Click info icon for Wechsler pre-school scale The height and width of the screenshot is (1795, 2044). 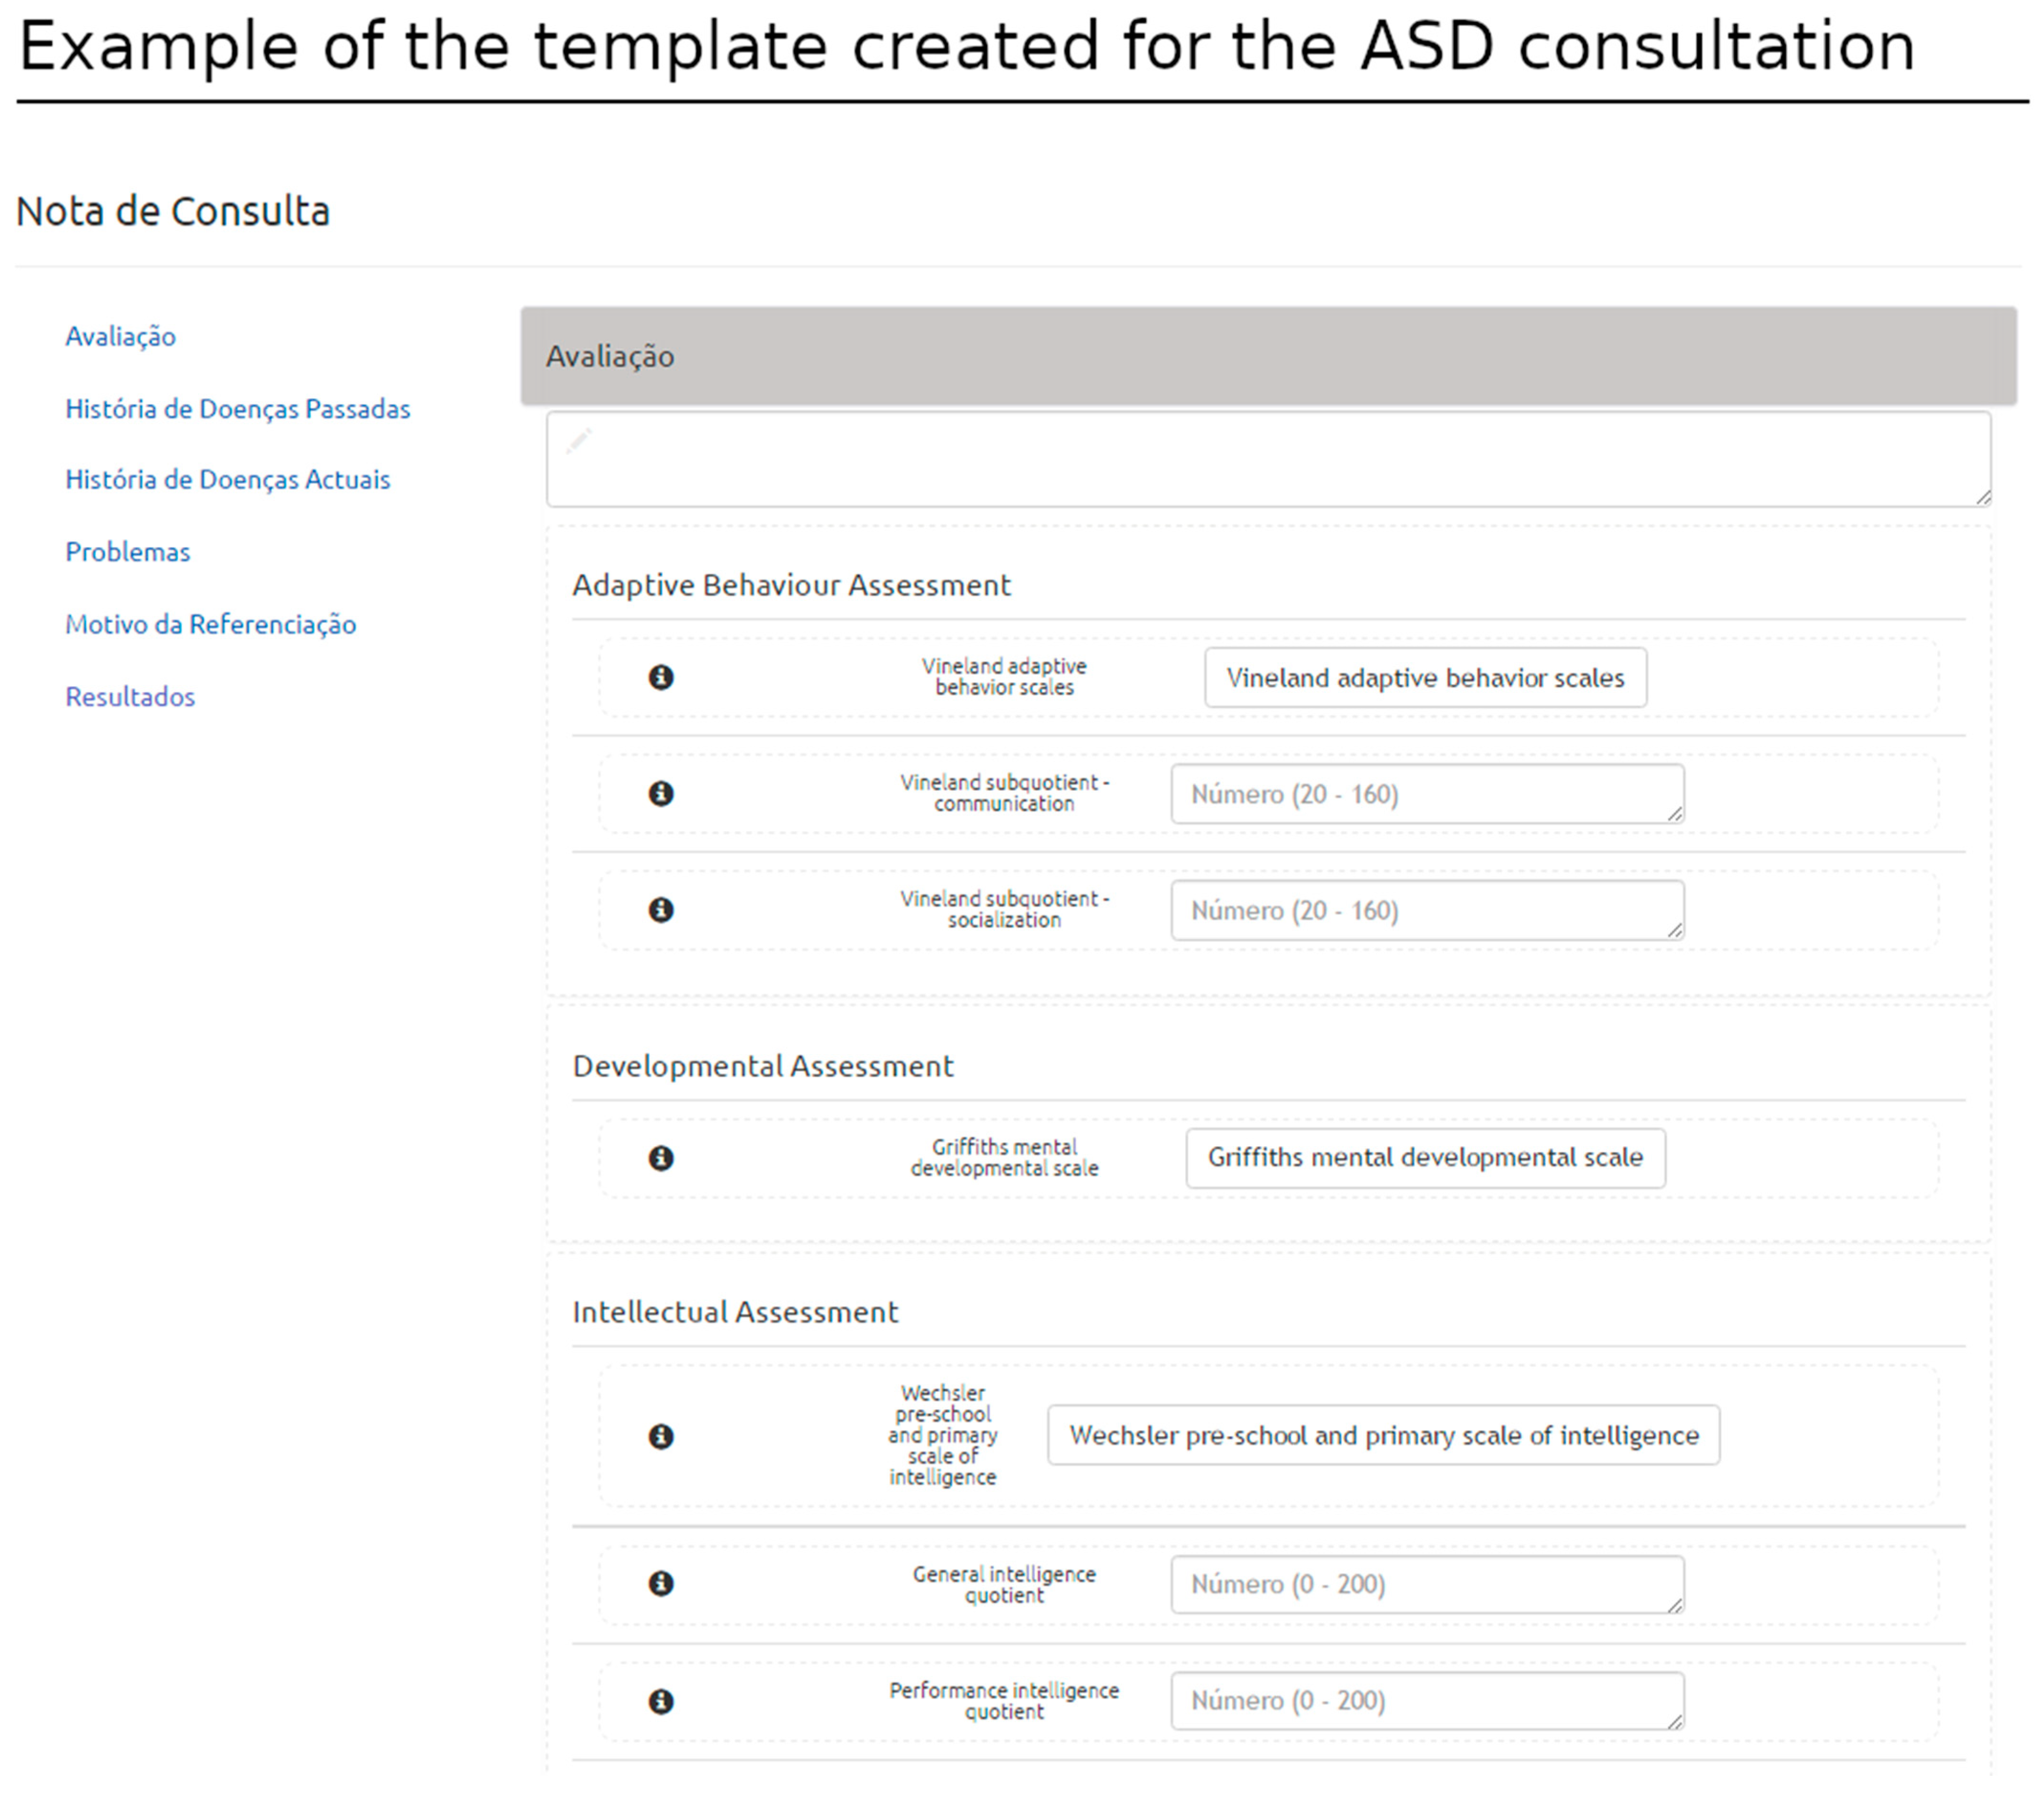[661, 1436]
